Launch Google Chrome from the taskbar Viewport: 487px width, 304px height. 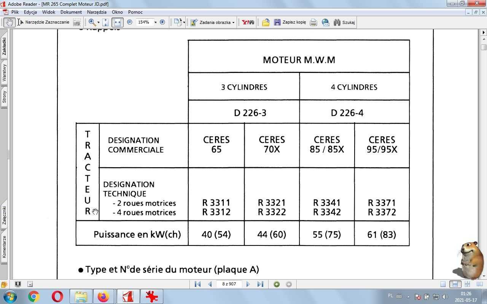point(33,296)
